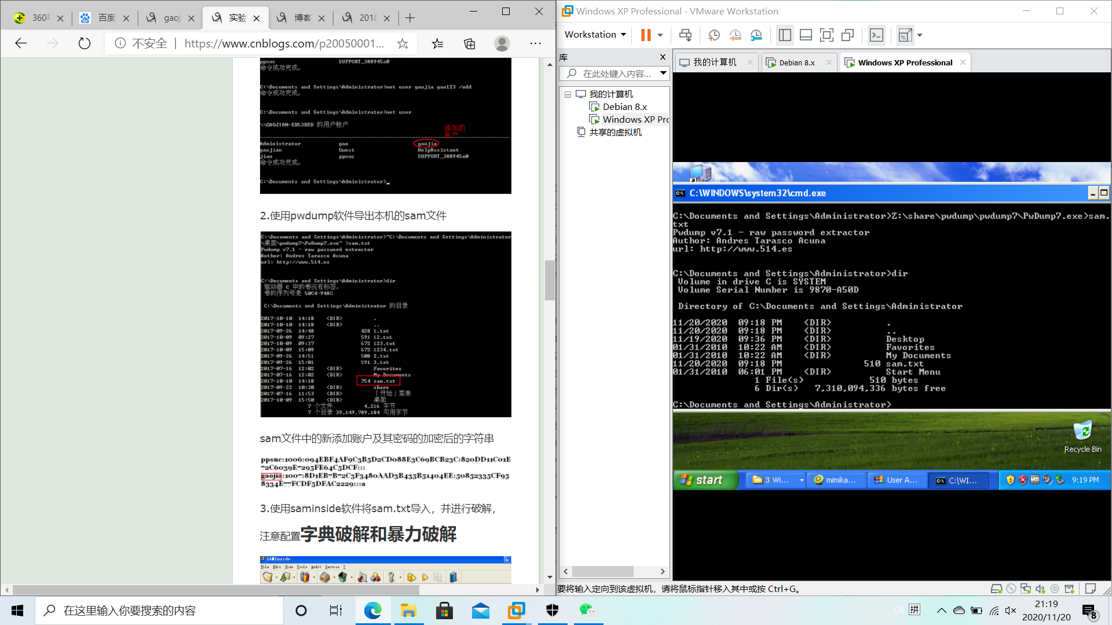Image resolution: width=1112 pixels, height=625 pixels.
Task: Toggle the thumbnail bar view
Action: pos(806,35)
